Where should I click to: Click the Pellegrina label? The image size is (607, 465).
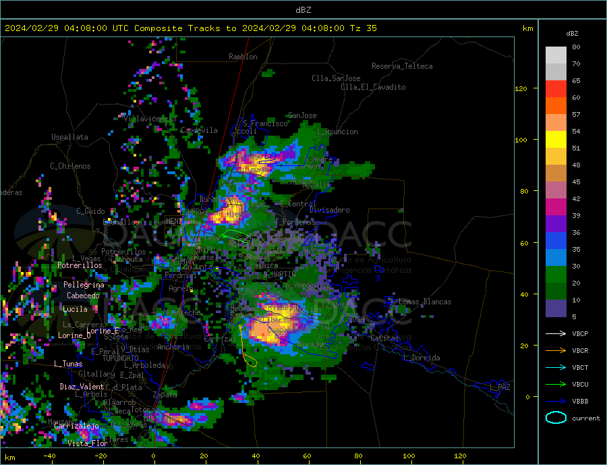(x=84, y=285)
